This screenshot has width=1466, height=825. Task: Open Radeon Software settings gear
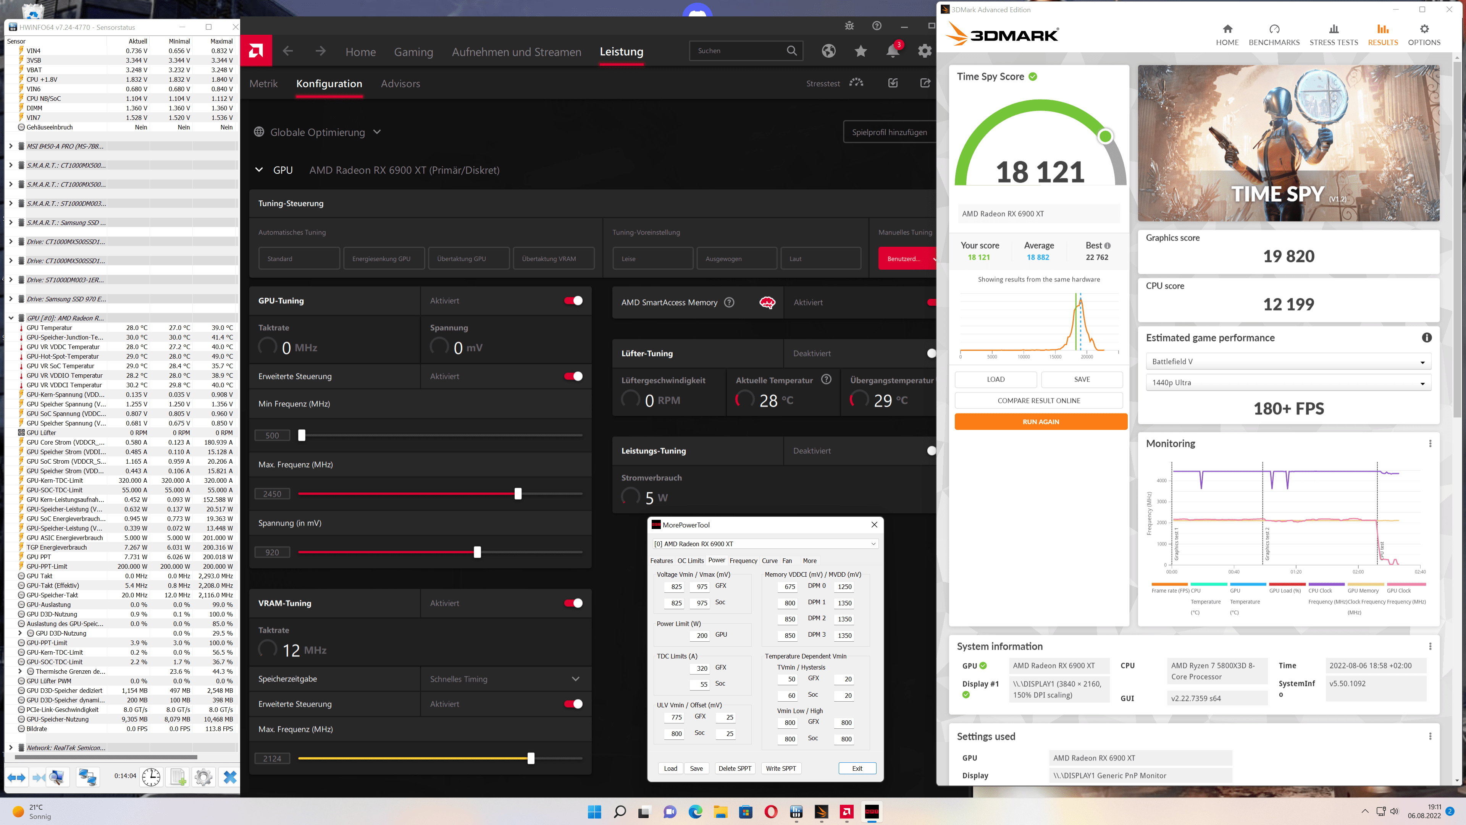tap(925, 51)
